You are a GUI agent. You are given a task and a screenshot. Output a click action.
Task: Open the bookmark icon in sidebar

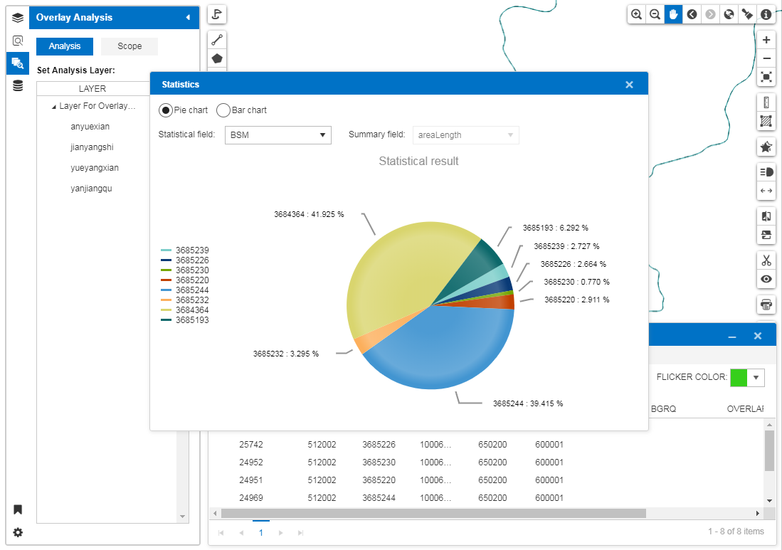18,509
